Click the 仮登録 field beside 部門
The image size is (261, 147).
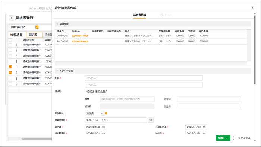point(208,99)
